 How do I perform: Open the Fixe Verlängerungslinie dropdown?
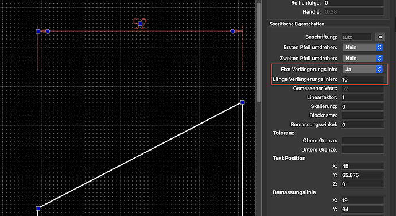click(x=362, y=70)
